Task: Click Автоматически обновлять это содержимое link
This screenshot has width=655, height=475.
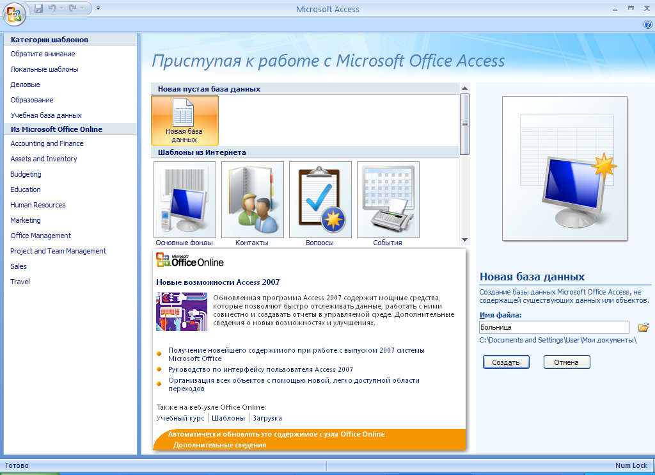Action: 276,434
